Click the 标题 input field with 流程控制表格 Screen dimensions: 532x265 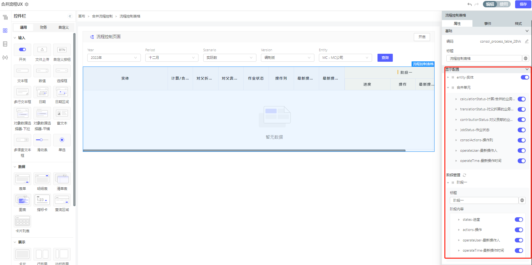pyautogui.click(x=484, y=59)
